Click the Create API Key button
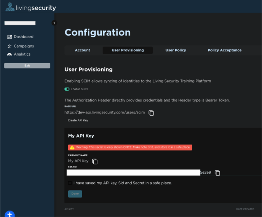Image resolution: width=262 pixels, height=217 pixels. coord(78,120)
